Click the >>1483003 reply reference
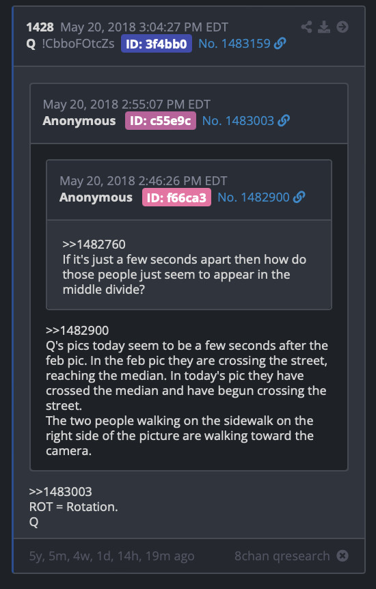 (x=61, y=492)
